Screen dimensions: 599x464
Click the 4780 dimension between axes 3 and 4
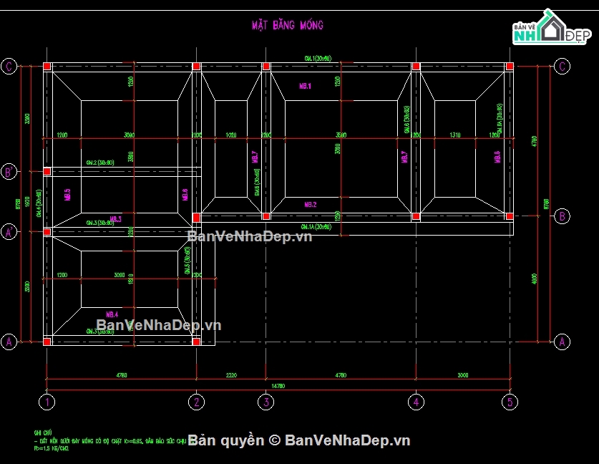pyautogui.click(x=341, y=375)
